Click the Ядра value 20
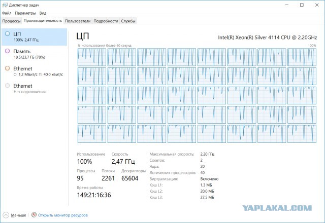Viewport: 325px width, 223px height. click(203, 167)
